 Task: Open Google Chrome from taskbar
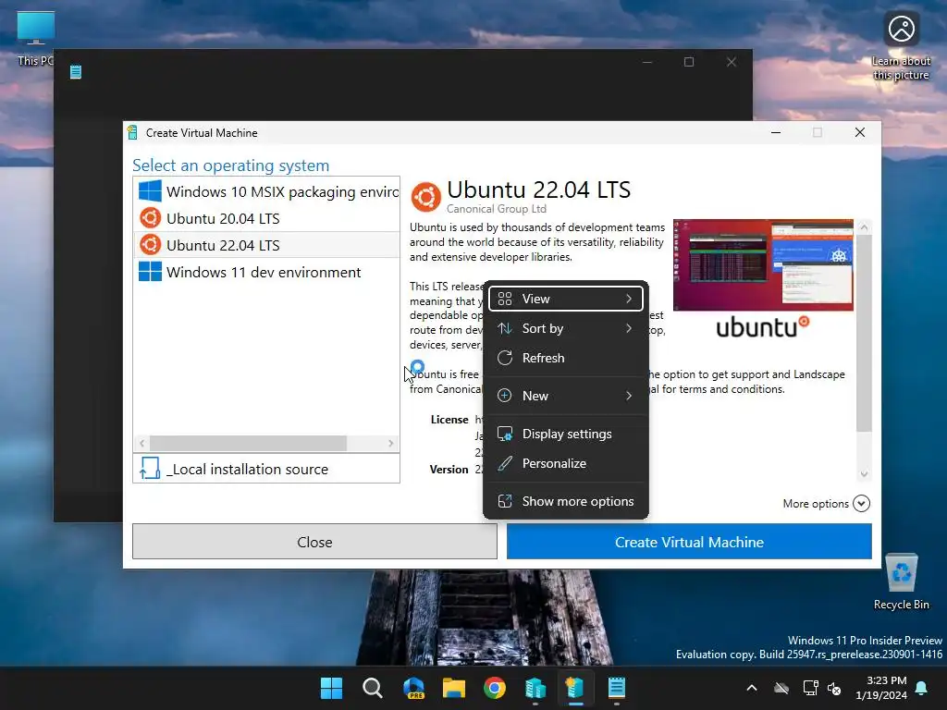point(495,688)
